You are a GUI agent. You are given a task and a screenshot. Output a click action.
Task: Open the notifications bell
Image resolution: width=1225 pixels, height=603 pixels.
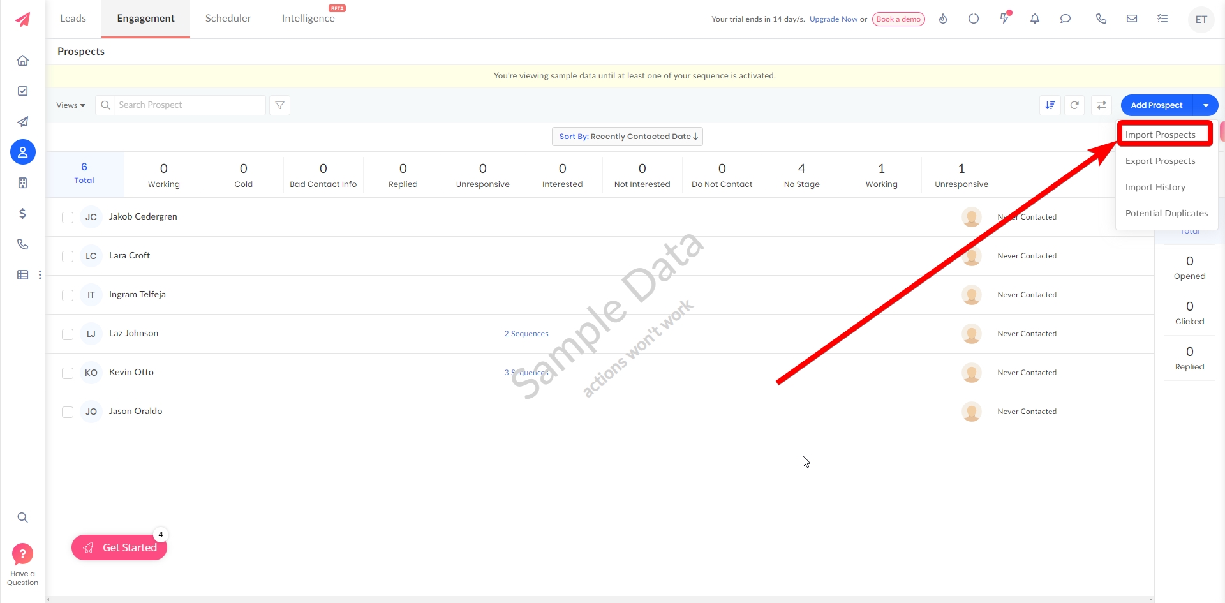click(x=1035, y=19)
